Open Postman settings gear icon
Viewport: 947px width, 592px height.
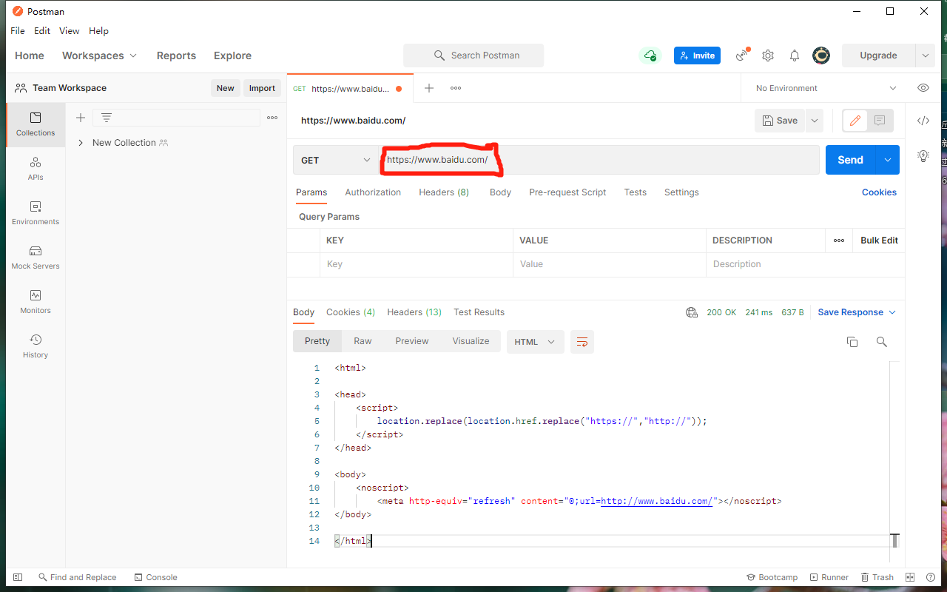click(x=768, y=55)
